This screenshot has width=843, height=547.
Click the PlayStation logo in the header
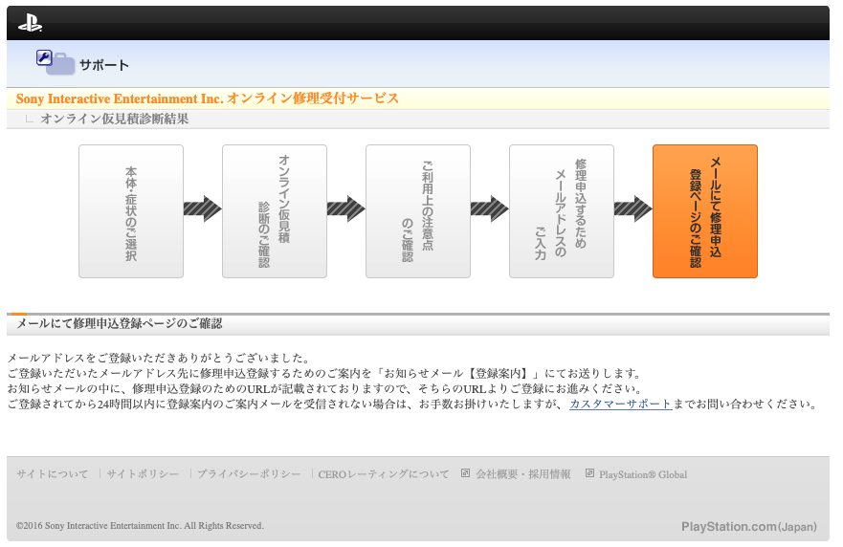coord(30,24)
